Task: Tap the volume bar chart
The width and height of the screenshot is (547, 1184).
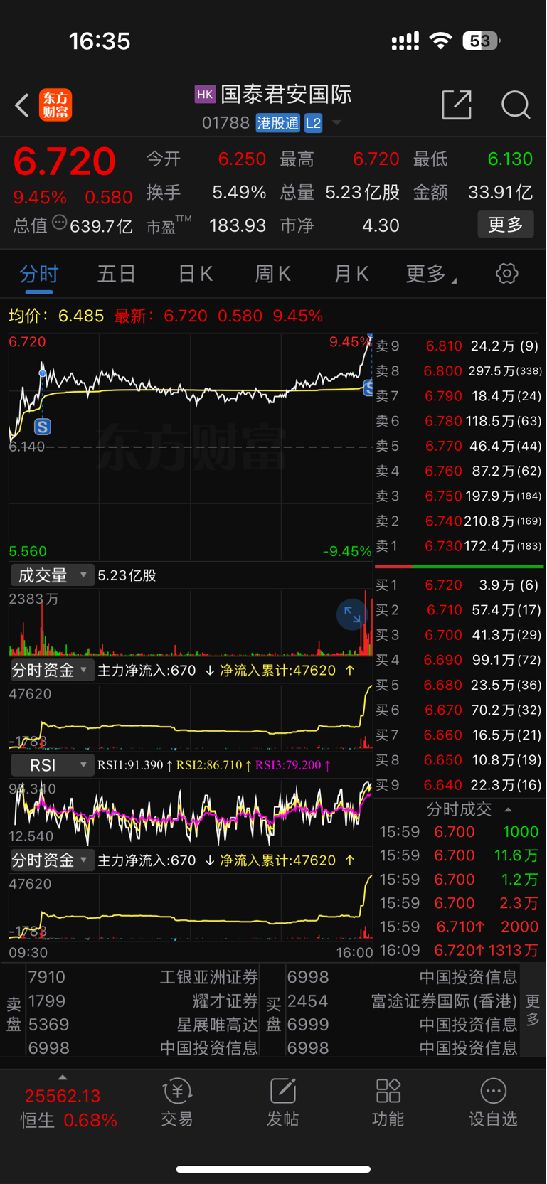Action: pyautogui.click(x=190, y=622)
